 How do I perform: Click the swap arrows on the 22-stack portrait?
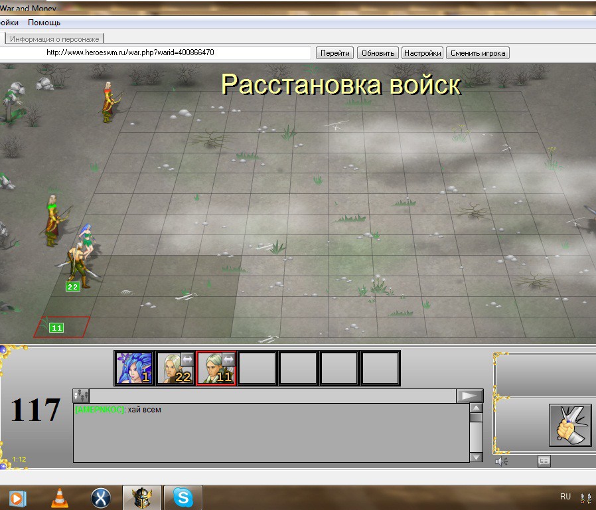point(187,359)
